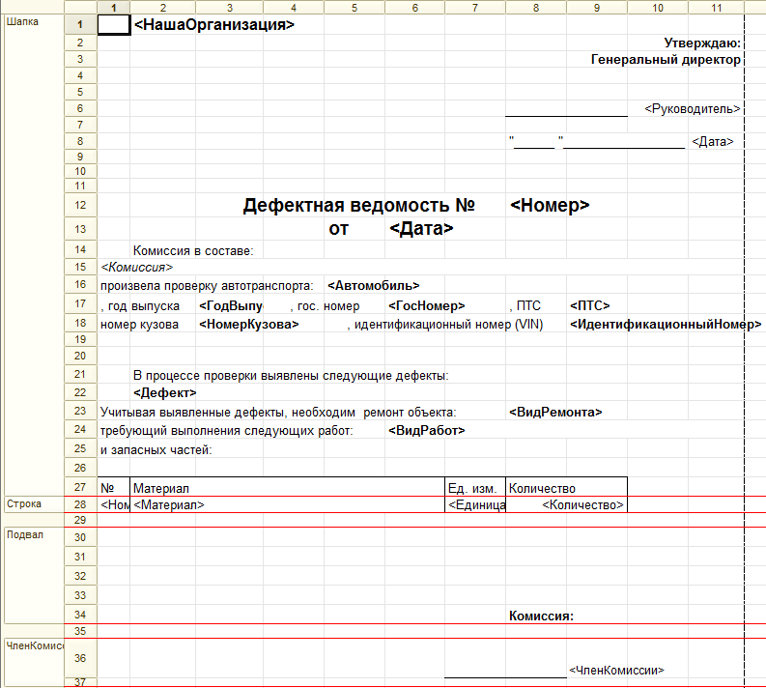Click the <Руководитель> parameter cell
Viewport: 766px width, 688px height.
[x=693, y=109]
